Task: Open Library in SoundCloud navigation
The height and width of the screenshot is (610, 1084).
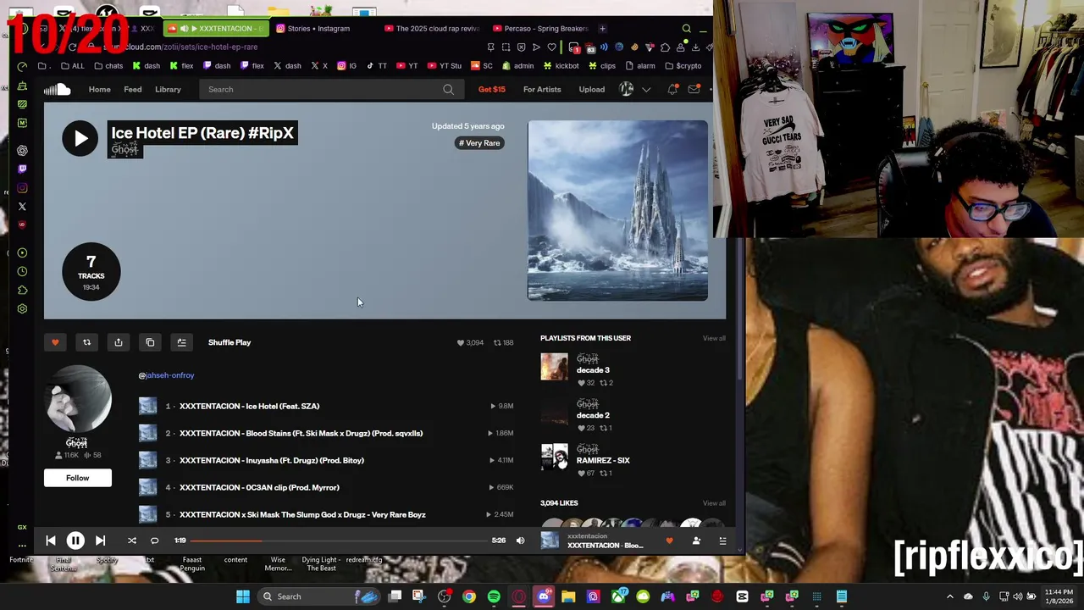Action: 168,89
